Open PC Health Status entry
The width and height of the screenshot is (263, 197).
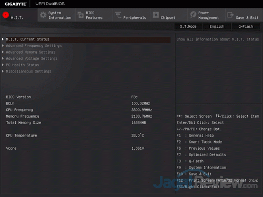23,65
